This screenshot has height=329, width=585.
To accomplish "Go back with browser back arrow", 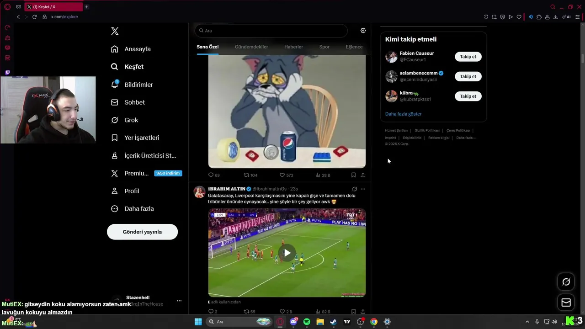I will click(18, 17).
